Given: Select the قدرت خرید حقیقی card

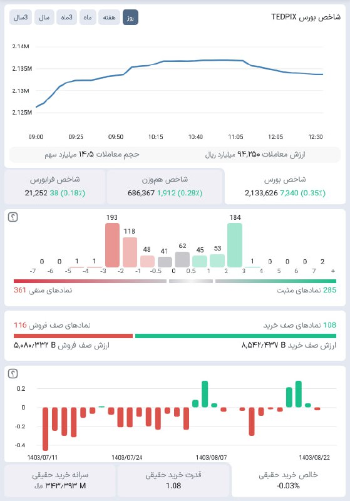Looking at the screenshot, I should click(173, 480).
